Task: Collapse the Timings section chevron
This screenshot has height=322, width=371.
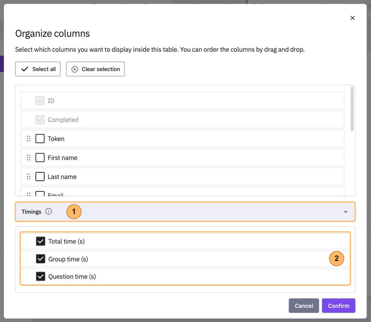Action: tap(346, 212)
